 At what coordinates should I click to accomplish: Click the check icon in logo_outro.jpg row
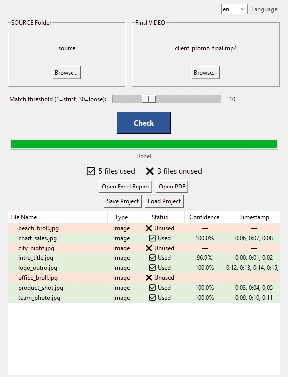point(152,267)
